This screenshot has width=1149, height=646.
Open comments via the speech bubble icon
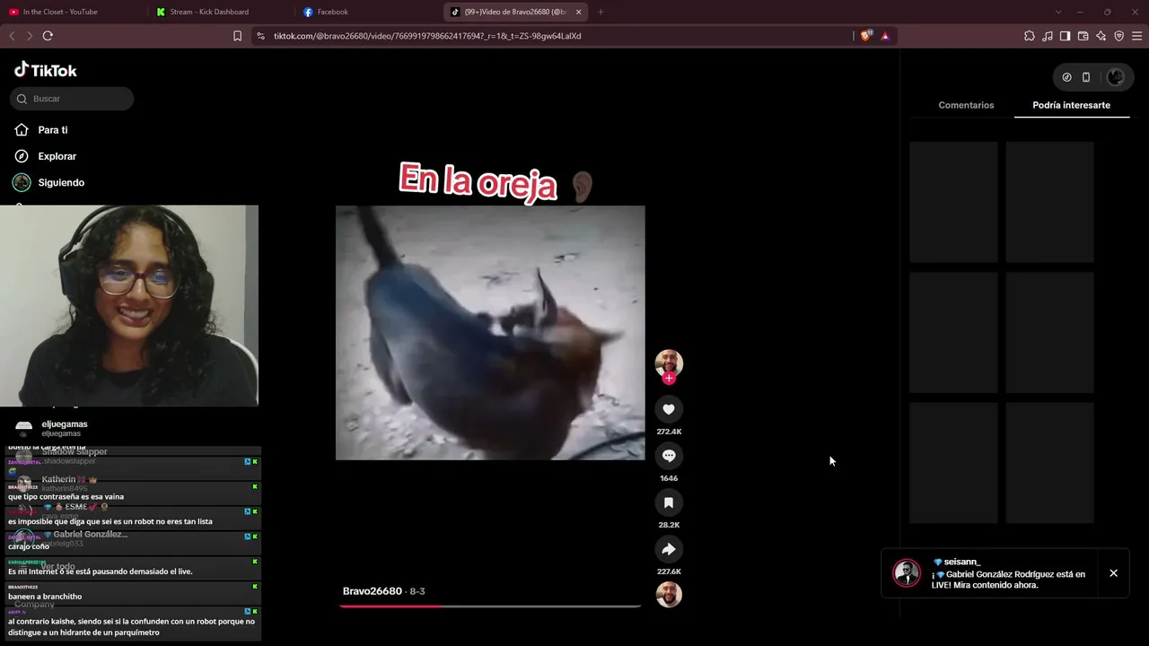pyautogui.click(x=669, y=456)
